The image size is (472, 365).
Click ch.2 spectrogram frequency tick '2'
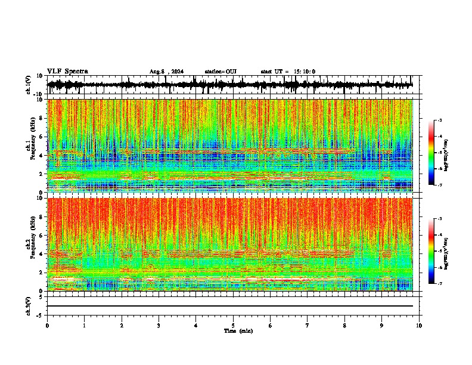click(x=41, y=273)
